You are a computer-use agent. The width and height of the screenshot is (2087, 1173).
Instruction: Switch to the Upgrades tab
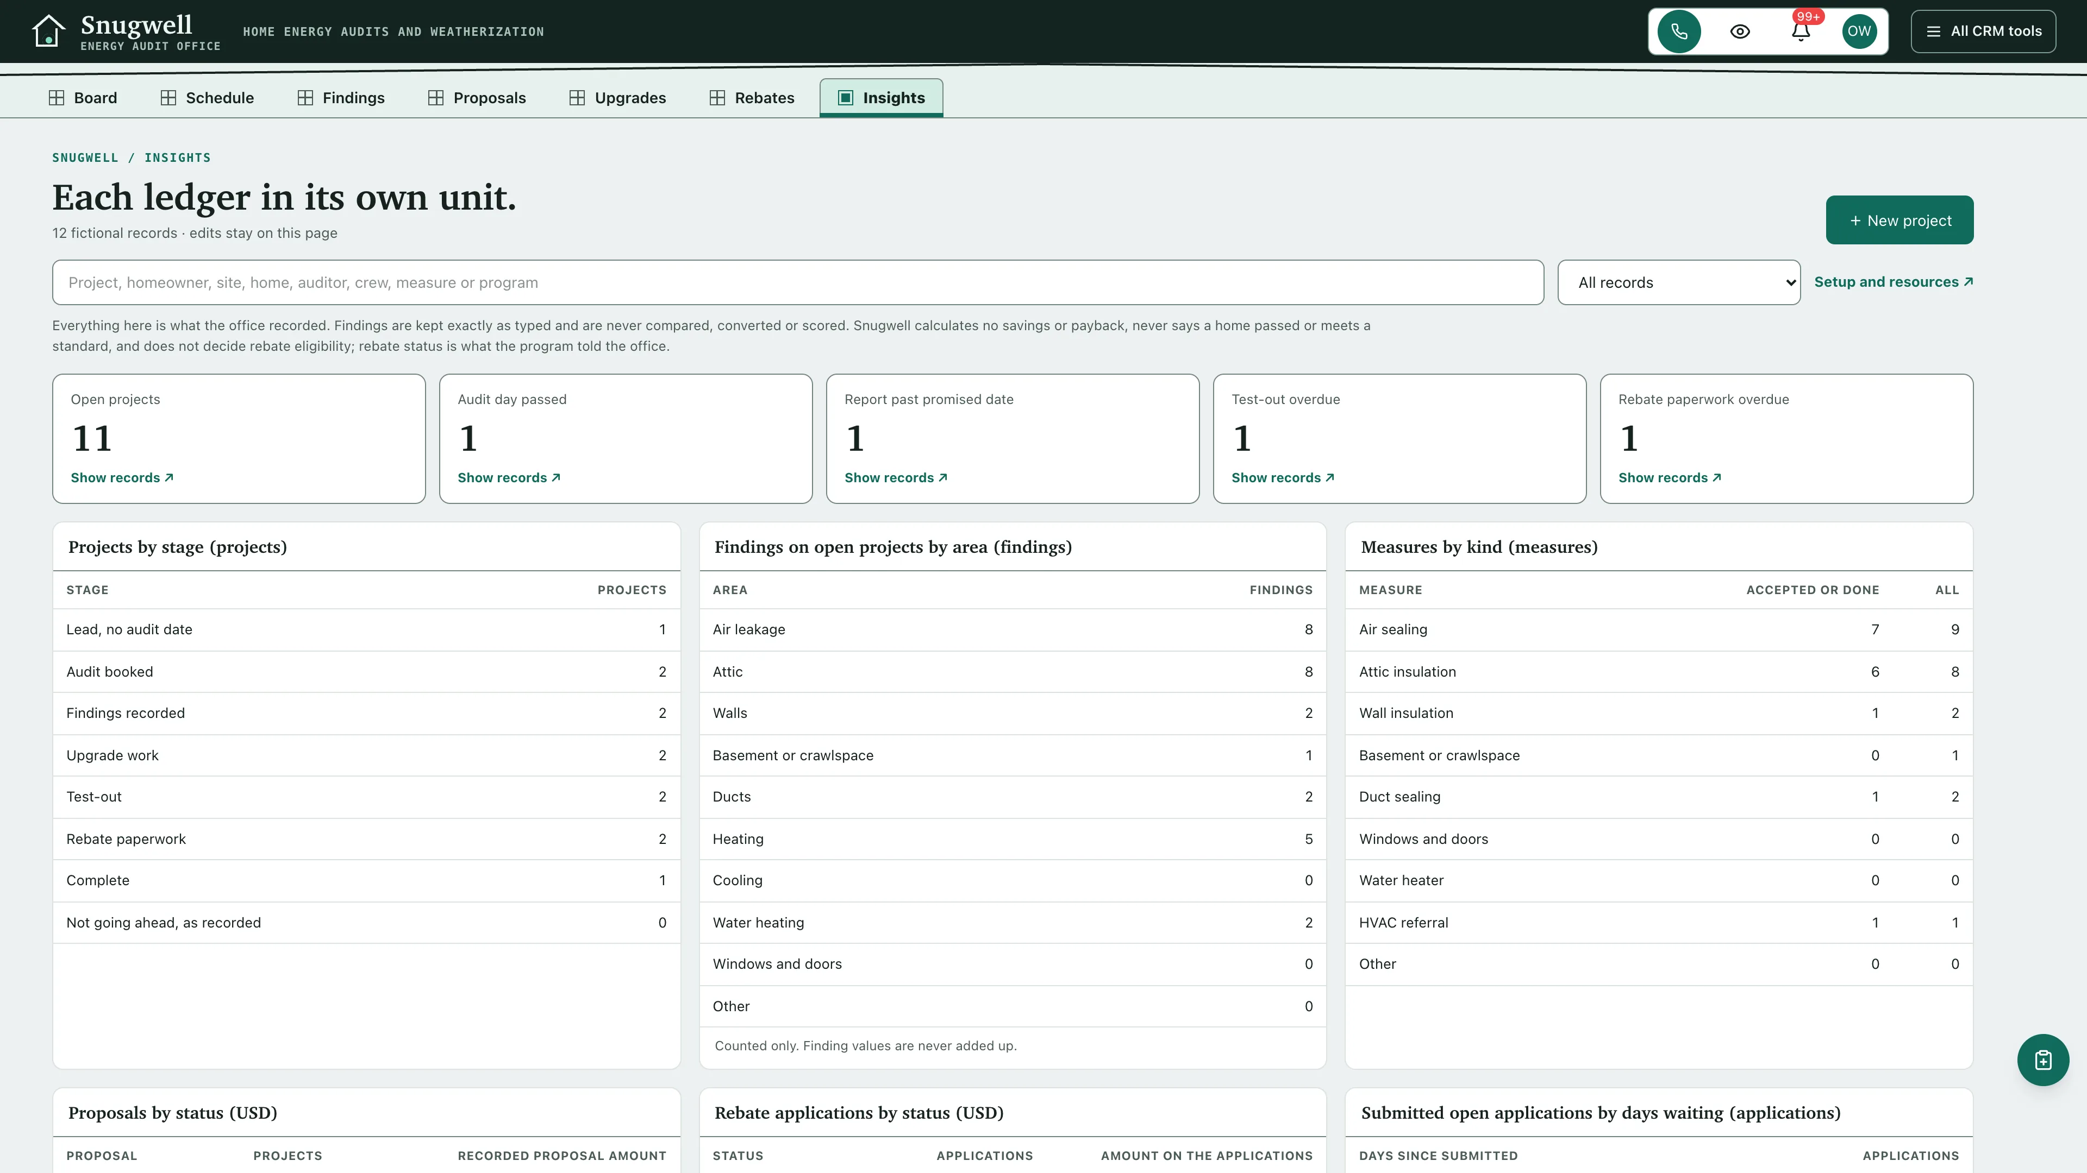click(x=617, y=98)
